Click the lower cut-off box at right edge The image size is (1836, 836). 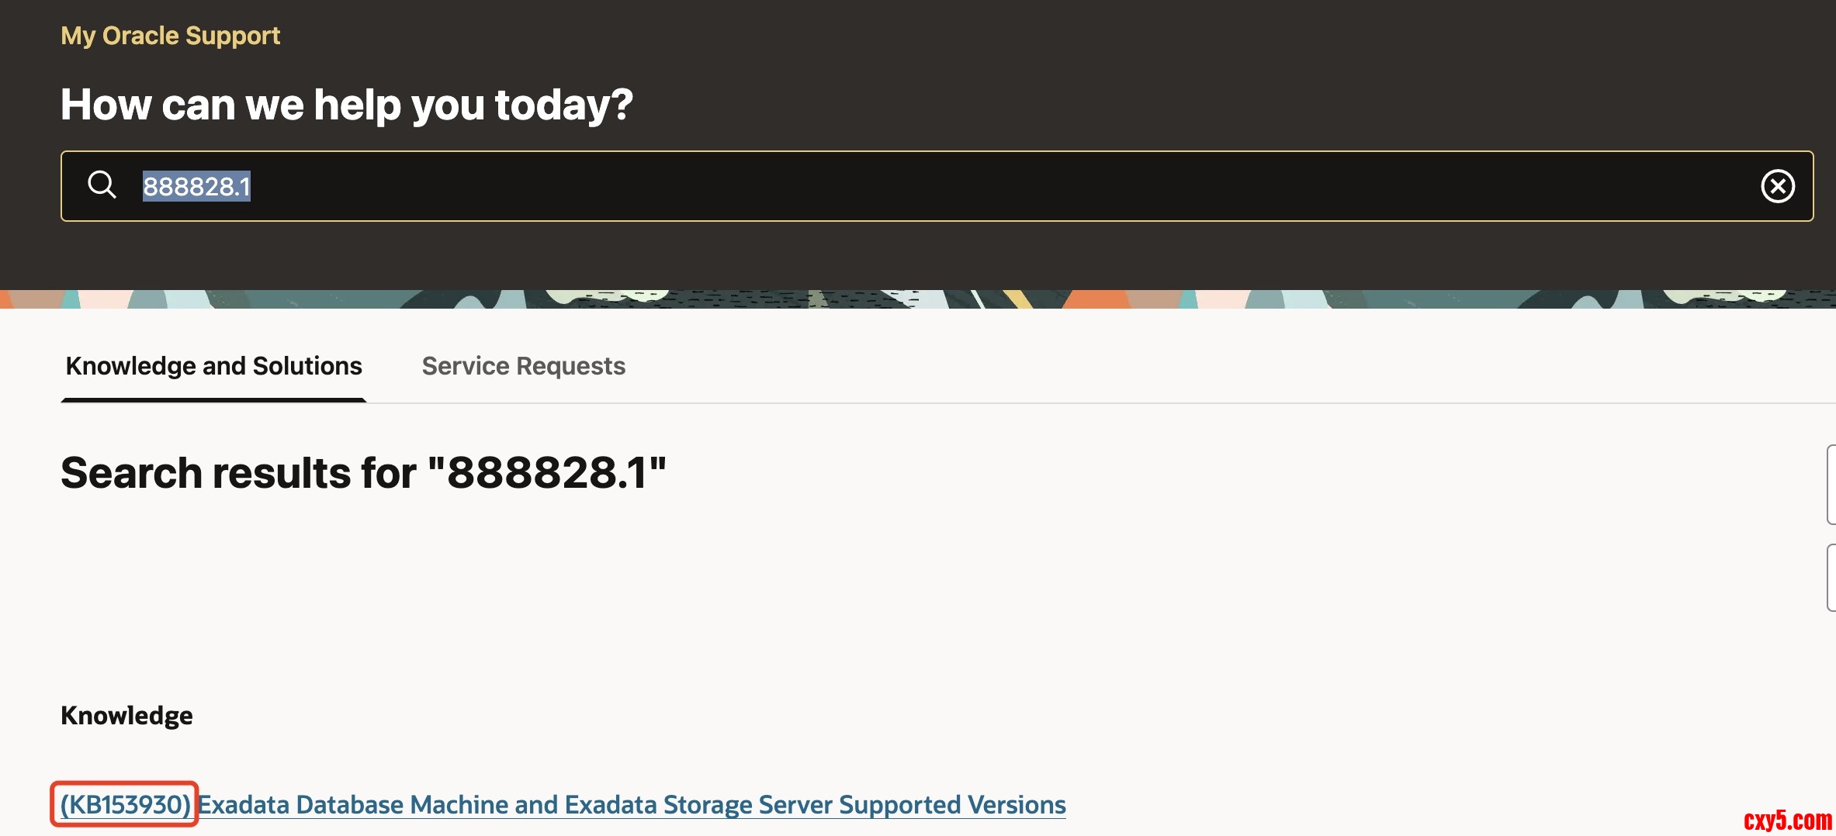click(x=1831, y=578)
